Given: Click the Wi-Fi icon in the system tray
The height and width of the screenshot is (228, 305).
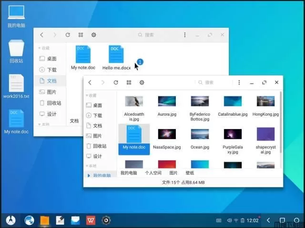Looking at the screenshot, I should [236, 220].
